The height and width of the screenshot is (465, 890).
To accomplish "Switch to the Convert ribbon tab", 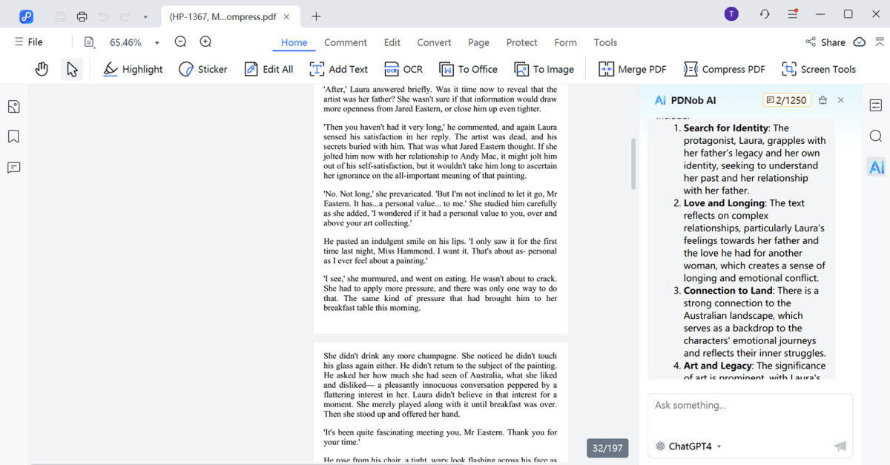I will (x=434, y=42).
